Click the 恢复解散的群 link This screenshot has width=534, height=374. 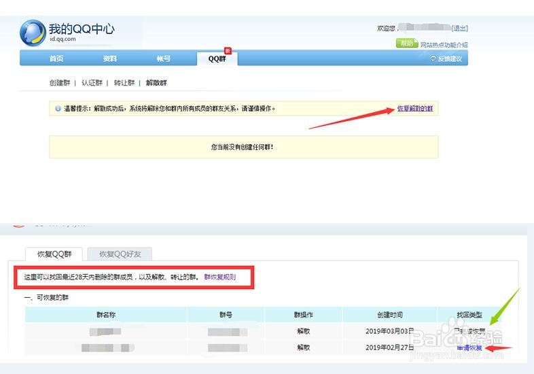tap(415, 108)
